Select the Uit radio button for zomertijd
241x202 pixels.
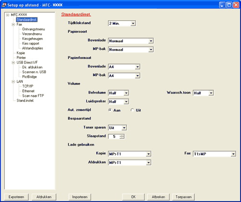click(132, 110)
